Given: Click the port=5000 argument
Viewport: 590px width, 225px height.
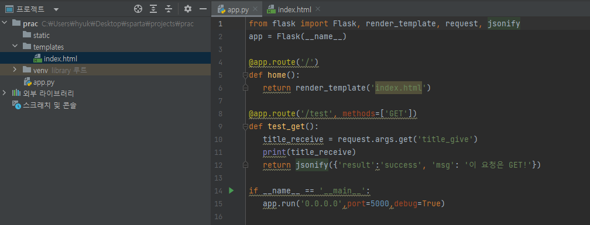Looking at the screenshot, I should (368, 203).
